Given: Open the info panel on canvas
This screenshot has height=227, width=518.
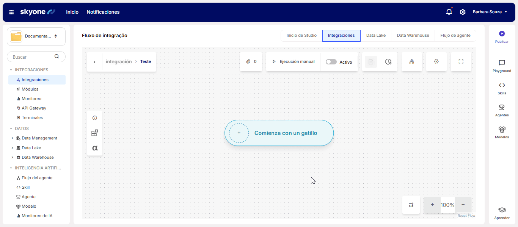Looking at the screenshot, I should tap(95, 118).
